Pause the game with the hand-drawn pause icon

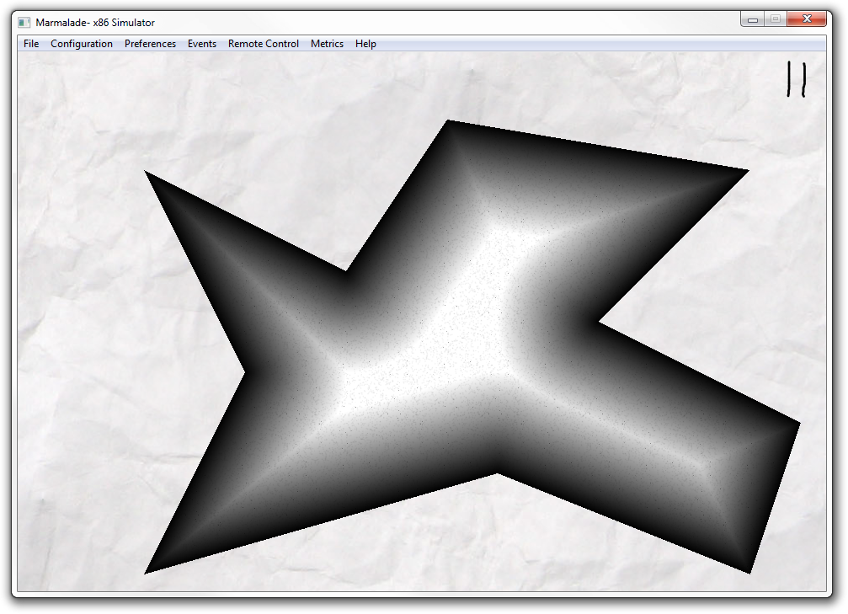(797, 79)
